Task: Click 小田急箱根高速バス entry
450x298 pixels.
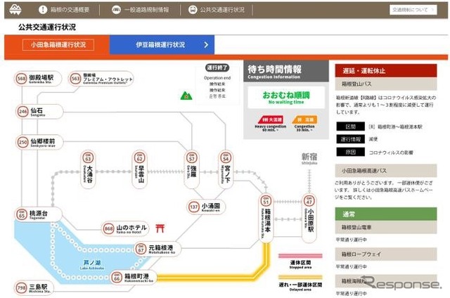Action: 386,171
